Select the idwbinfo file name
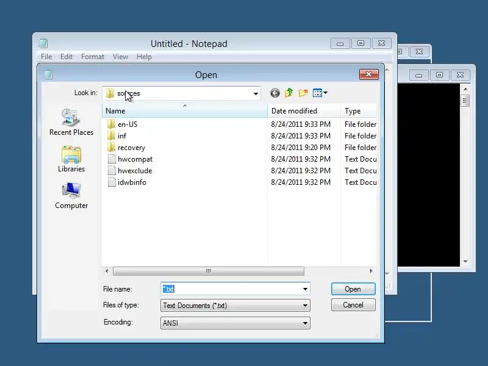 (132, 182)
